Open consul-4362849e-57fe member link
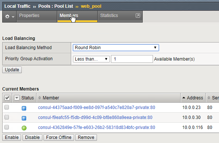The height and width of the screenshot is (143, 219). 97,127
